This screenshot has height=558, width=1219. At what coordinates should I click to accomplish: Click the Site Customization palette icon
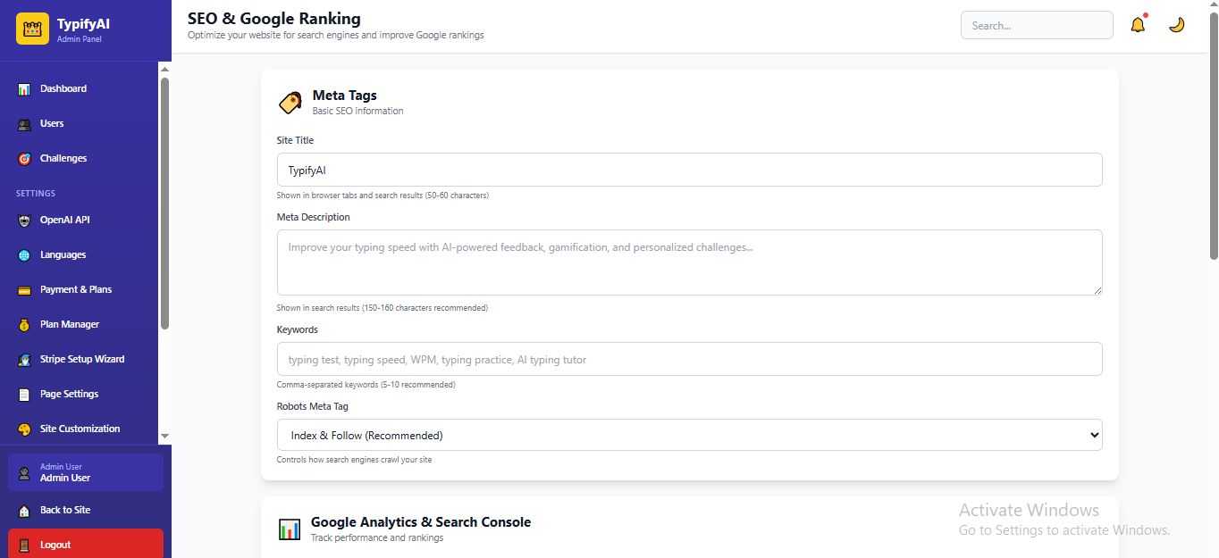(x=24, y=429)
